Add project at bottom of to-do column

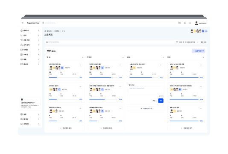coord(66,128)
